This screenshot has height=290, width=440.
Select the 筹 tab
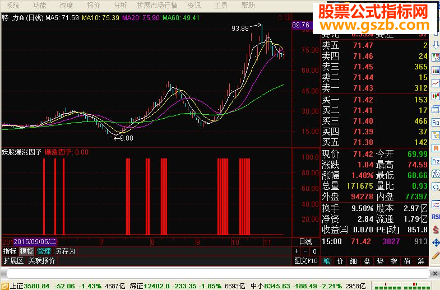pyautogui.click(x=421, y=261)
